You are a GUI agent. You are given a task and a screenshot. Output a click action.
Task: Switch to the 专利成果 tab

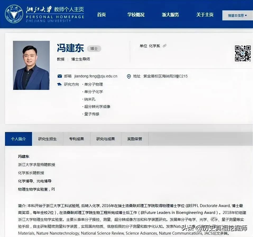pos(76,139)
